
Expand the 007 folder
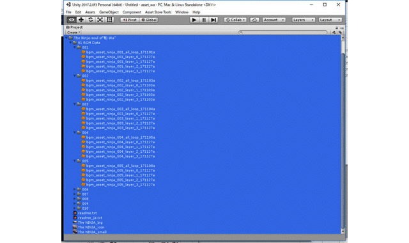pos(75,194)
